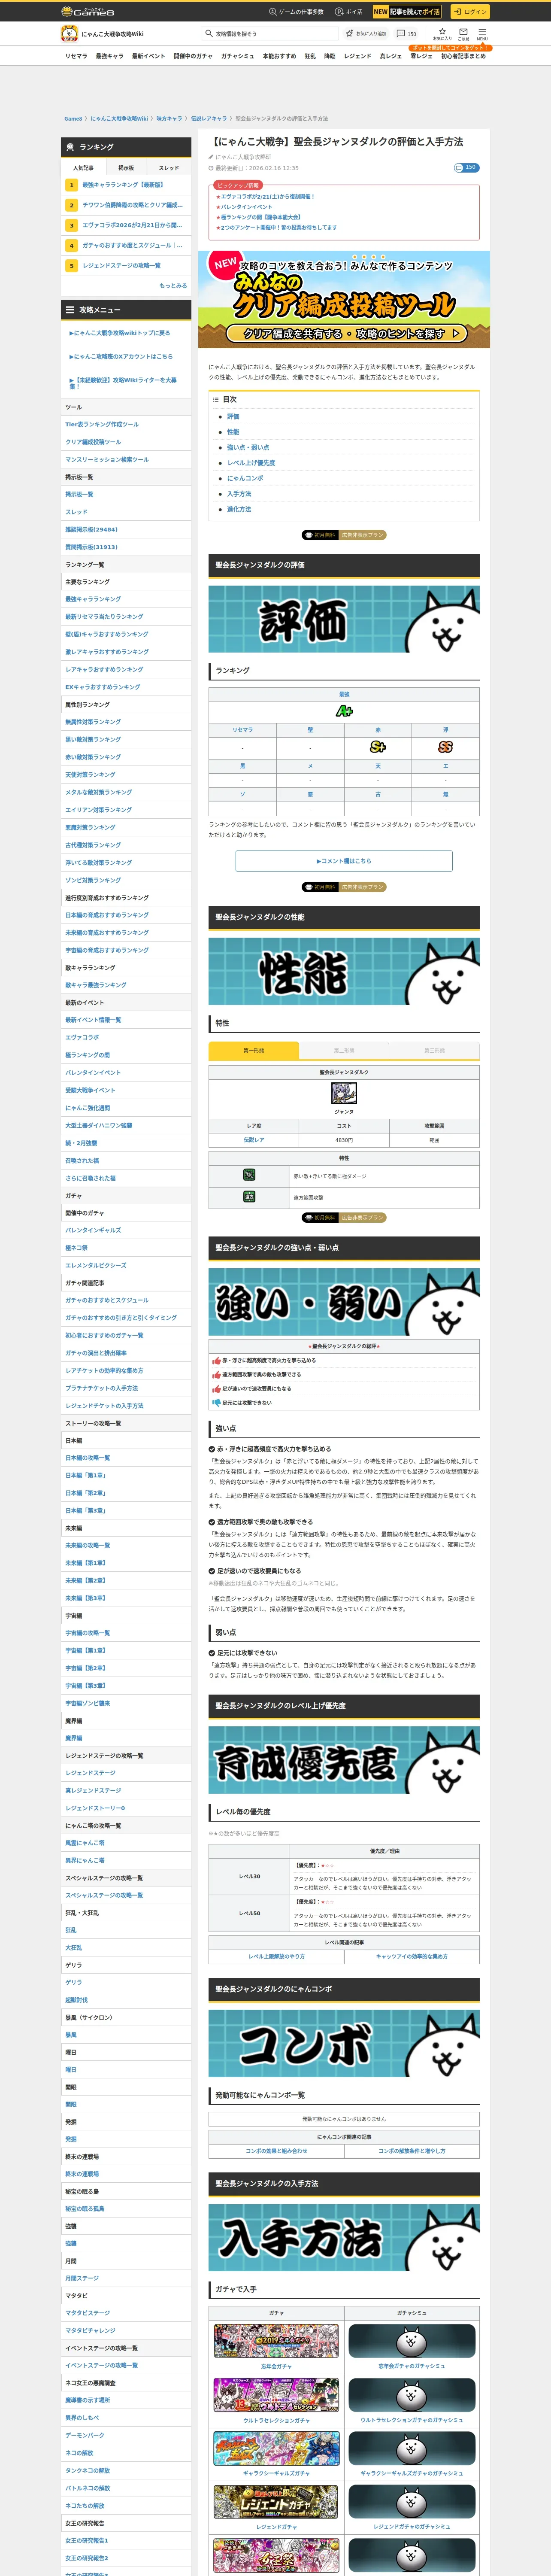Switch to the スレッド ranking tab
Image resolution: width=551 pixels, height=2576 pixels.
[x=169, y=168]
